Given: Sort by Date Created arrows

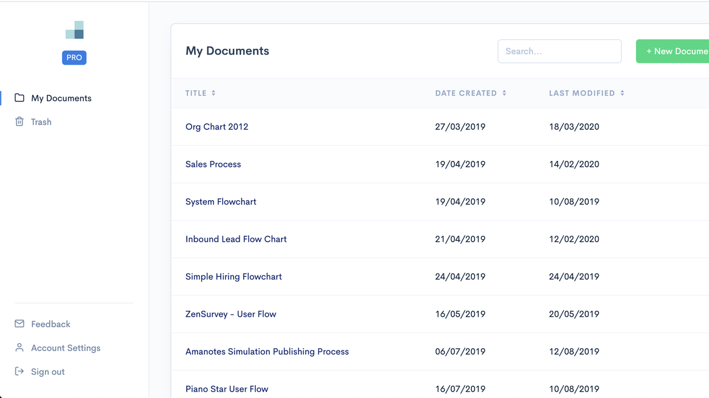Looking at the screenshot, I should 504,93.
